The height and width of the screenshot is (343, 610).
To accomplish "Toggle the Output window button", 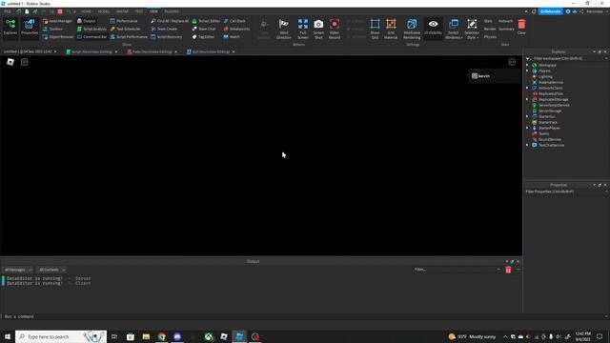I will pos(87,21).
